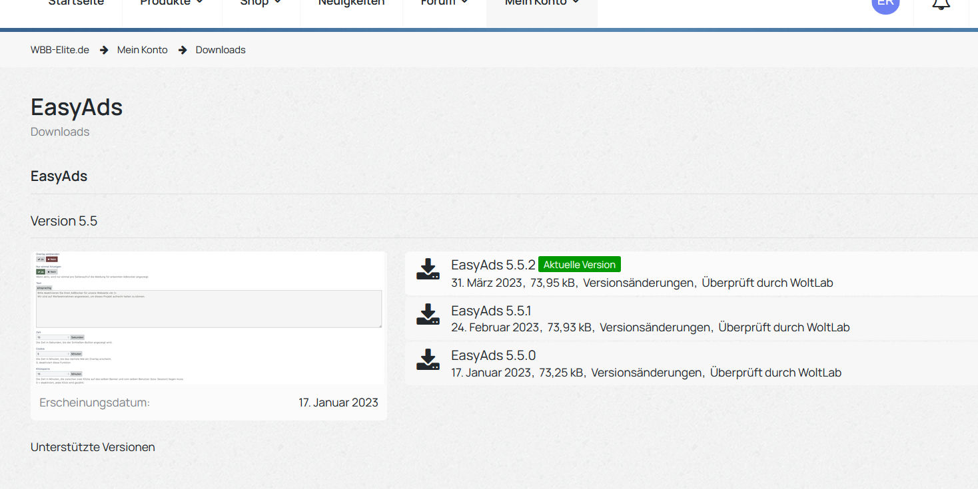Open the EasyAds settings screenshot thumbnail

tap(209, 317)
